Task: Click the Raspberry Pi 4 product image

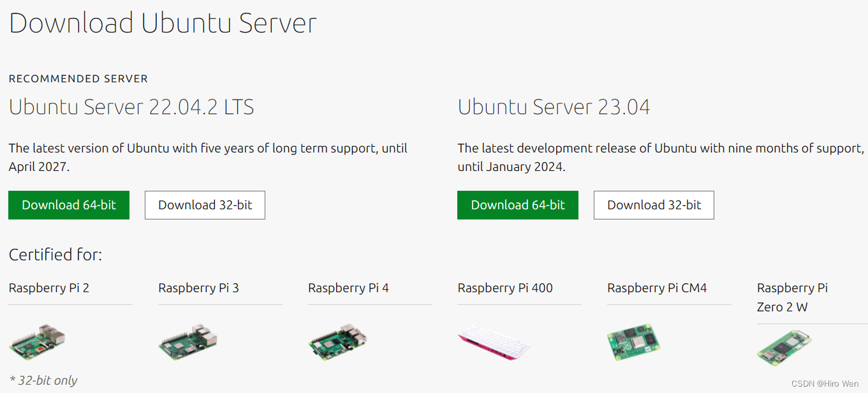Action: coord(338,343)
